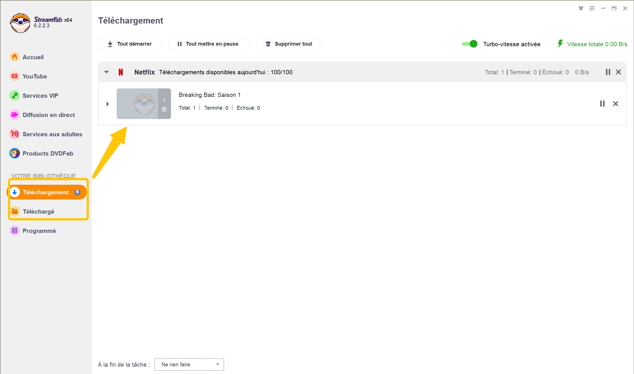
Task: Click the YouTube play icon
Action: (14, 76)
